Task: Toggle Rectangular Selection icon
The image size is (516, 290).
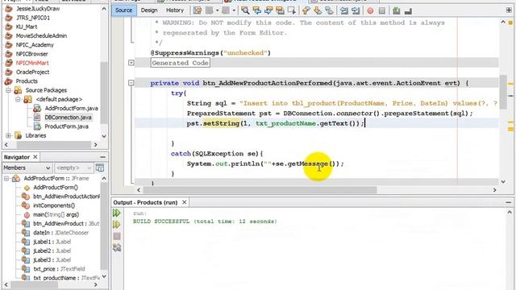Action: [x=292, y=10]
